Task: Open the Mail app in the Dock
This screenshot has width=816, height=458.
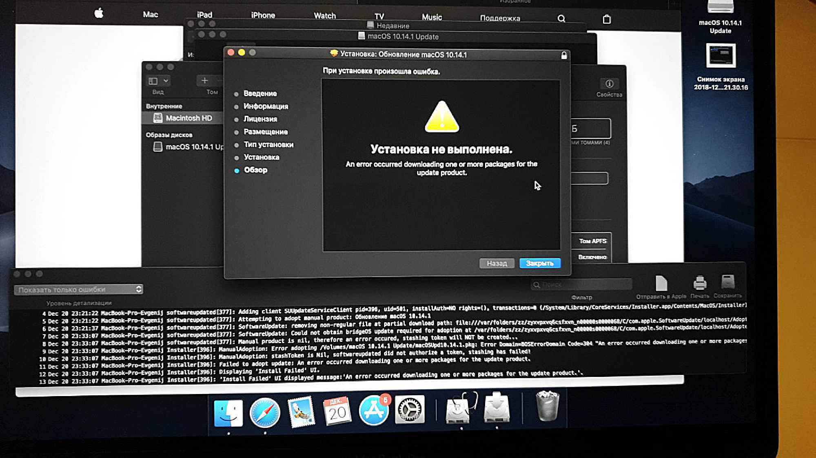Action: tap(301, 412)
